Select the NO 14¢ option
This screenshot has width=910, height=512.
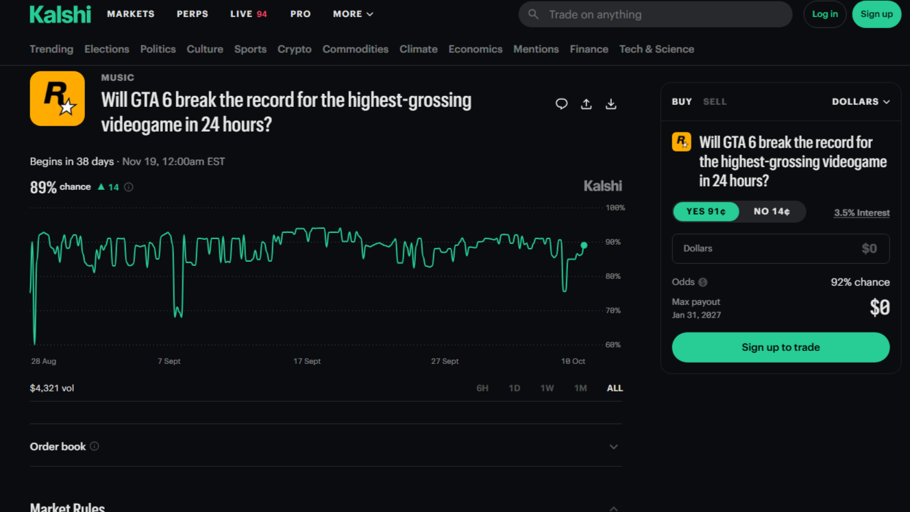click(x=772, y=212)
